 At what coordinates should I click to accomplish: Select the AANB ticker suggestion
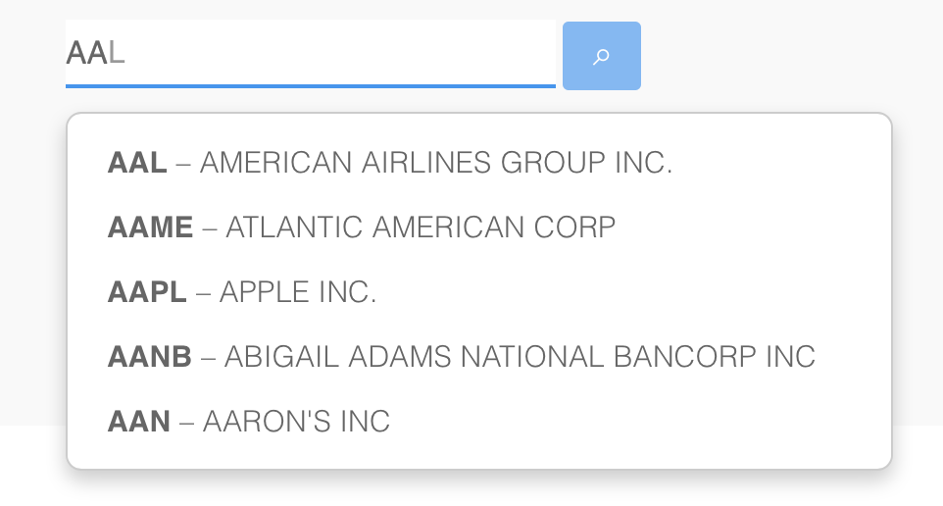coord(150,357)
